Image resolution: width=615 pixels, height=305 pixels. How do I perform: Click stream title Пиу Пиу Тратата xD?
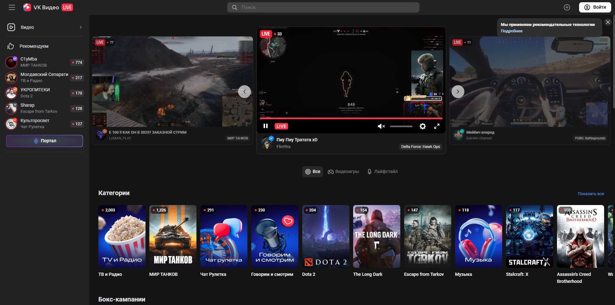pos(297,140)
